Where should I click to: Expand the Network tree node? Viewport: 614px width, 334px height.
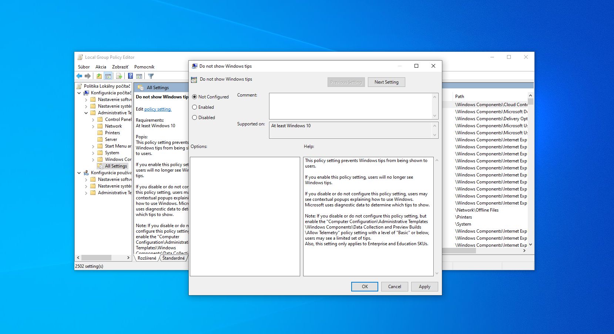pos(93,126)
